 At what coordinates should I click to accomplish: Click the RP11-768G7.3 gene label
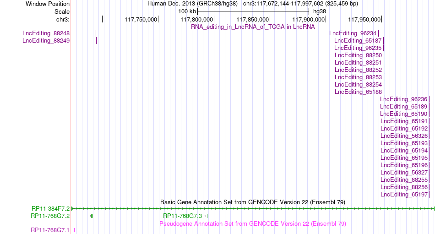[182, 216]
